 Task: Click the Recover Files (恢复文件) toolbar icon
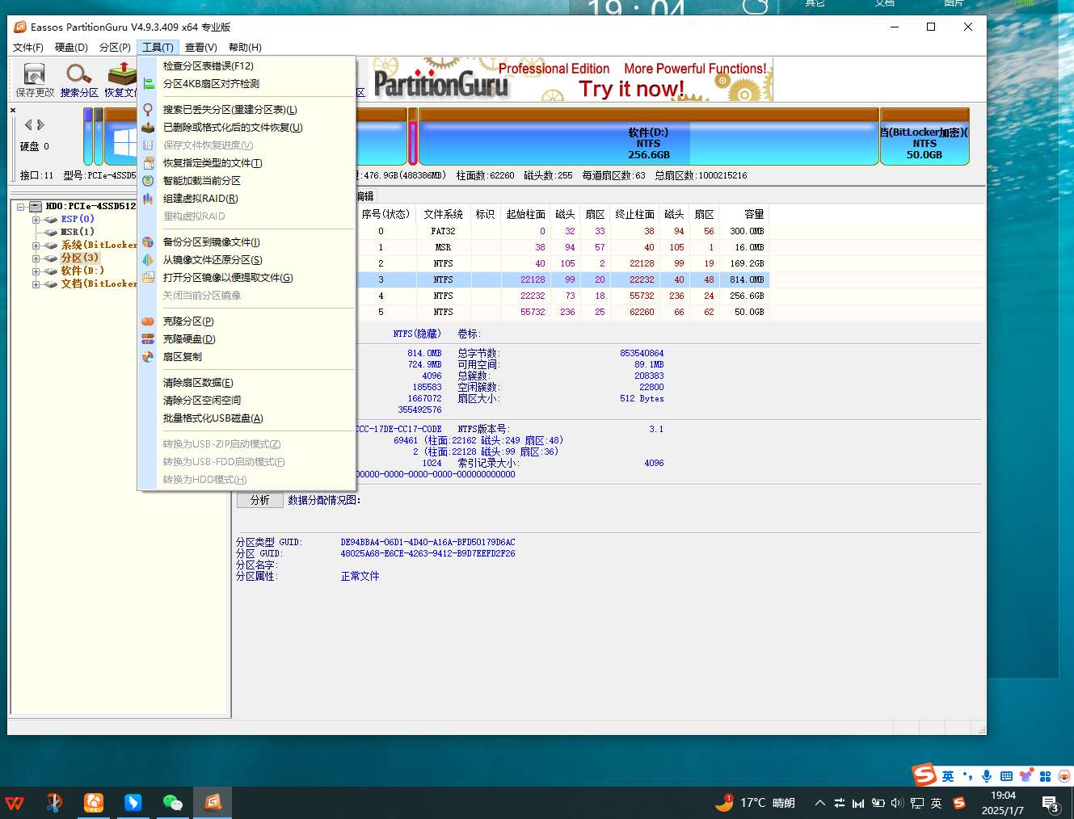(121, 74)
